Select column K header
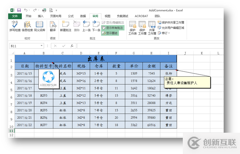The width and height of the screenshot is (240, 154). pos(202,53)
